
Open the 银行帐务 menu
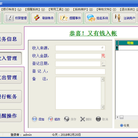click(11, 9)
